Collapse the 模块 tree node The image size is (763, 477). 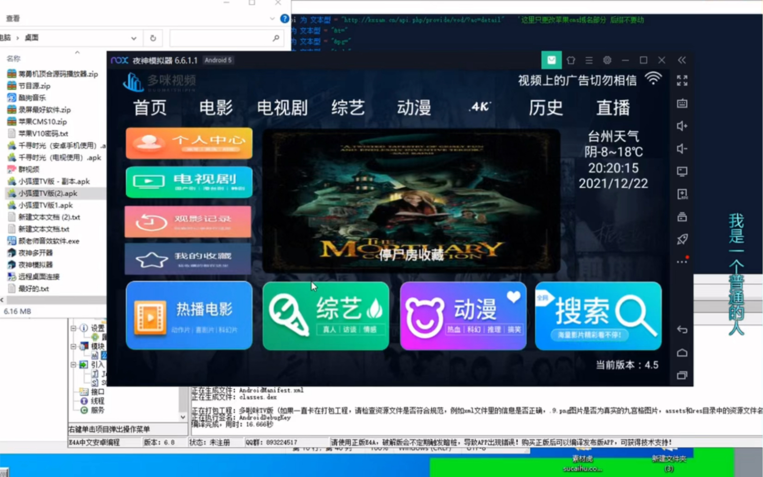point(73,346)
